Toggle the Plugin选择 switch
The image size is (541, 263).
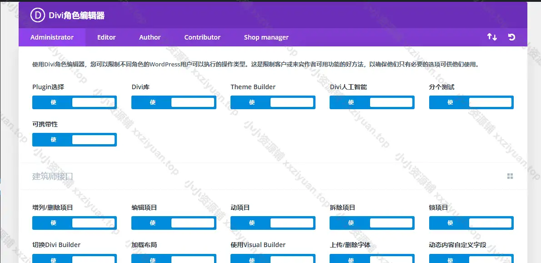(75, 102)
